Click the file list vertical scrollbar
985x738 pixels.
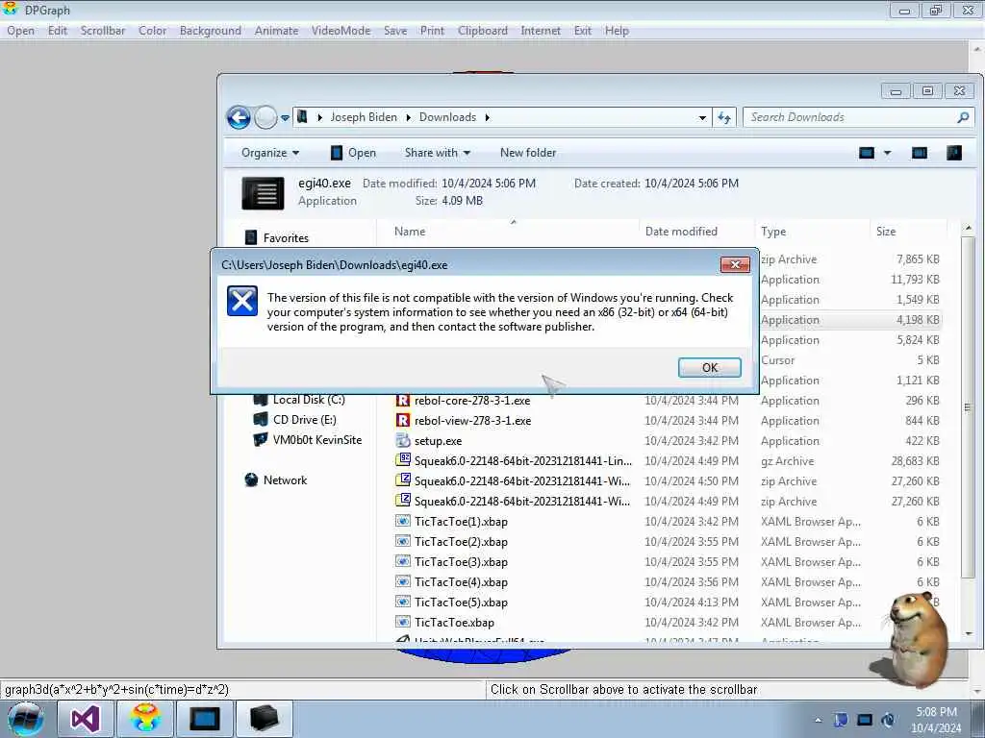click(968, 407)
